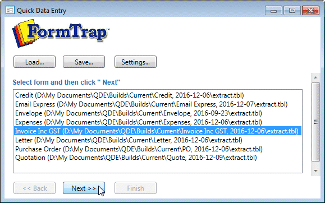This screenshot has width=325, height=203.
Task: Click the Finish button
Action: [135, 188]
